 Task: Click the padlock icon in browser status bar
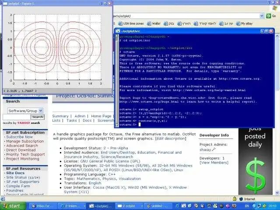234,199
